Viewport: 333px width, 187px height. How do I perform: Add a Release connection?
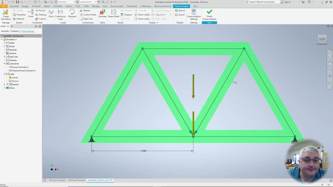coord(85,11)
